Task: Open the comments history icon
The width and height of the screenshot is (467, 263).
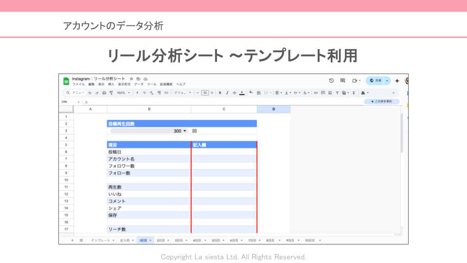Action: click(x=342, y=81)
